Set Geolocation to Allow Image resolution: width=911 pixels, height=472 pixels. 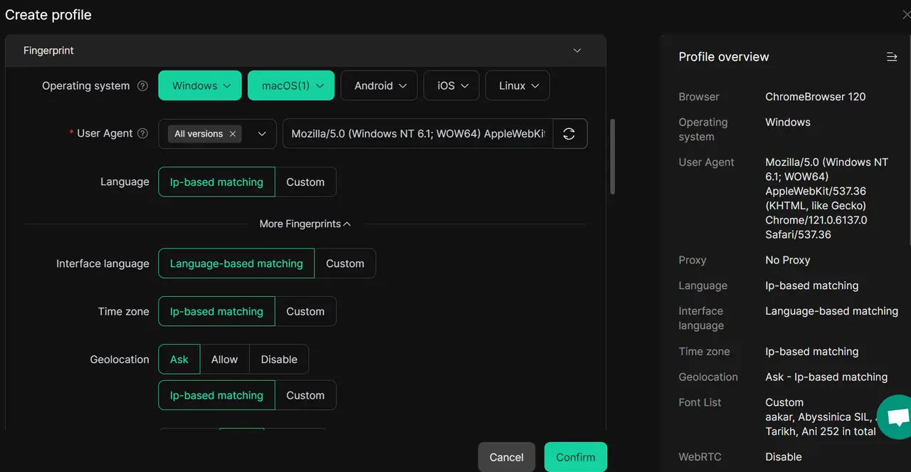[x=224, y=360]
